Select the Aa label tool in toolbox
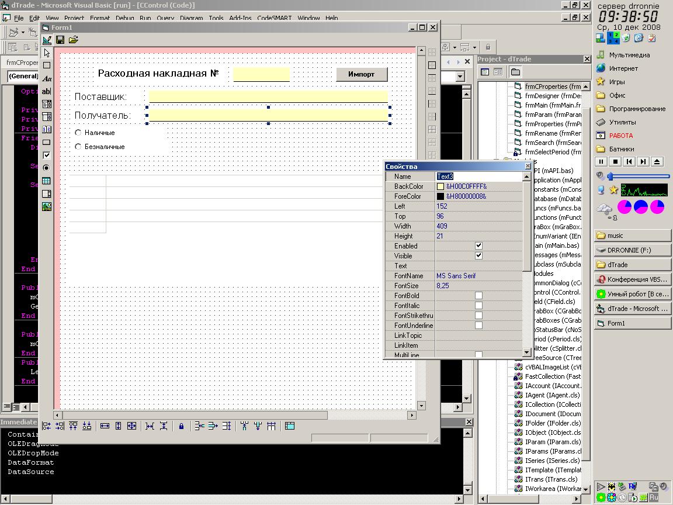This screenshot has height=505, width=673. (47, 78)
